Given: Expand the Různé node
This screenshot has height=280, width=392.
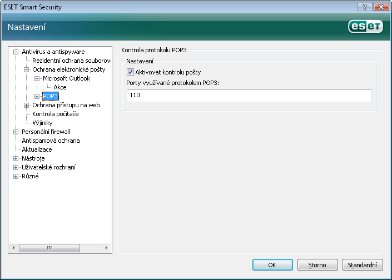Looking at the screenshot, I should [x=16, y=176].
